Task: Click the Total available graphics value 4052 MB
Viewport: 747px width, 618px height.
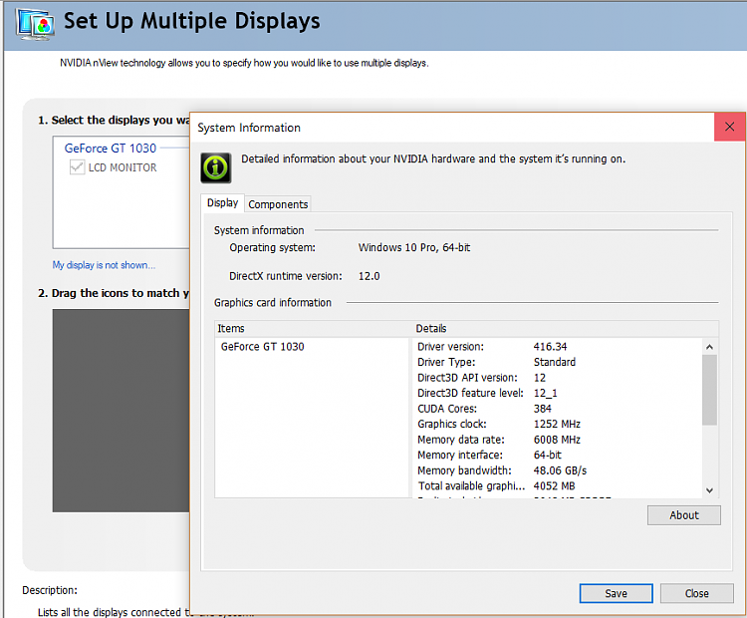Action: coord(554,485)
